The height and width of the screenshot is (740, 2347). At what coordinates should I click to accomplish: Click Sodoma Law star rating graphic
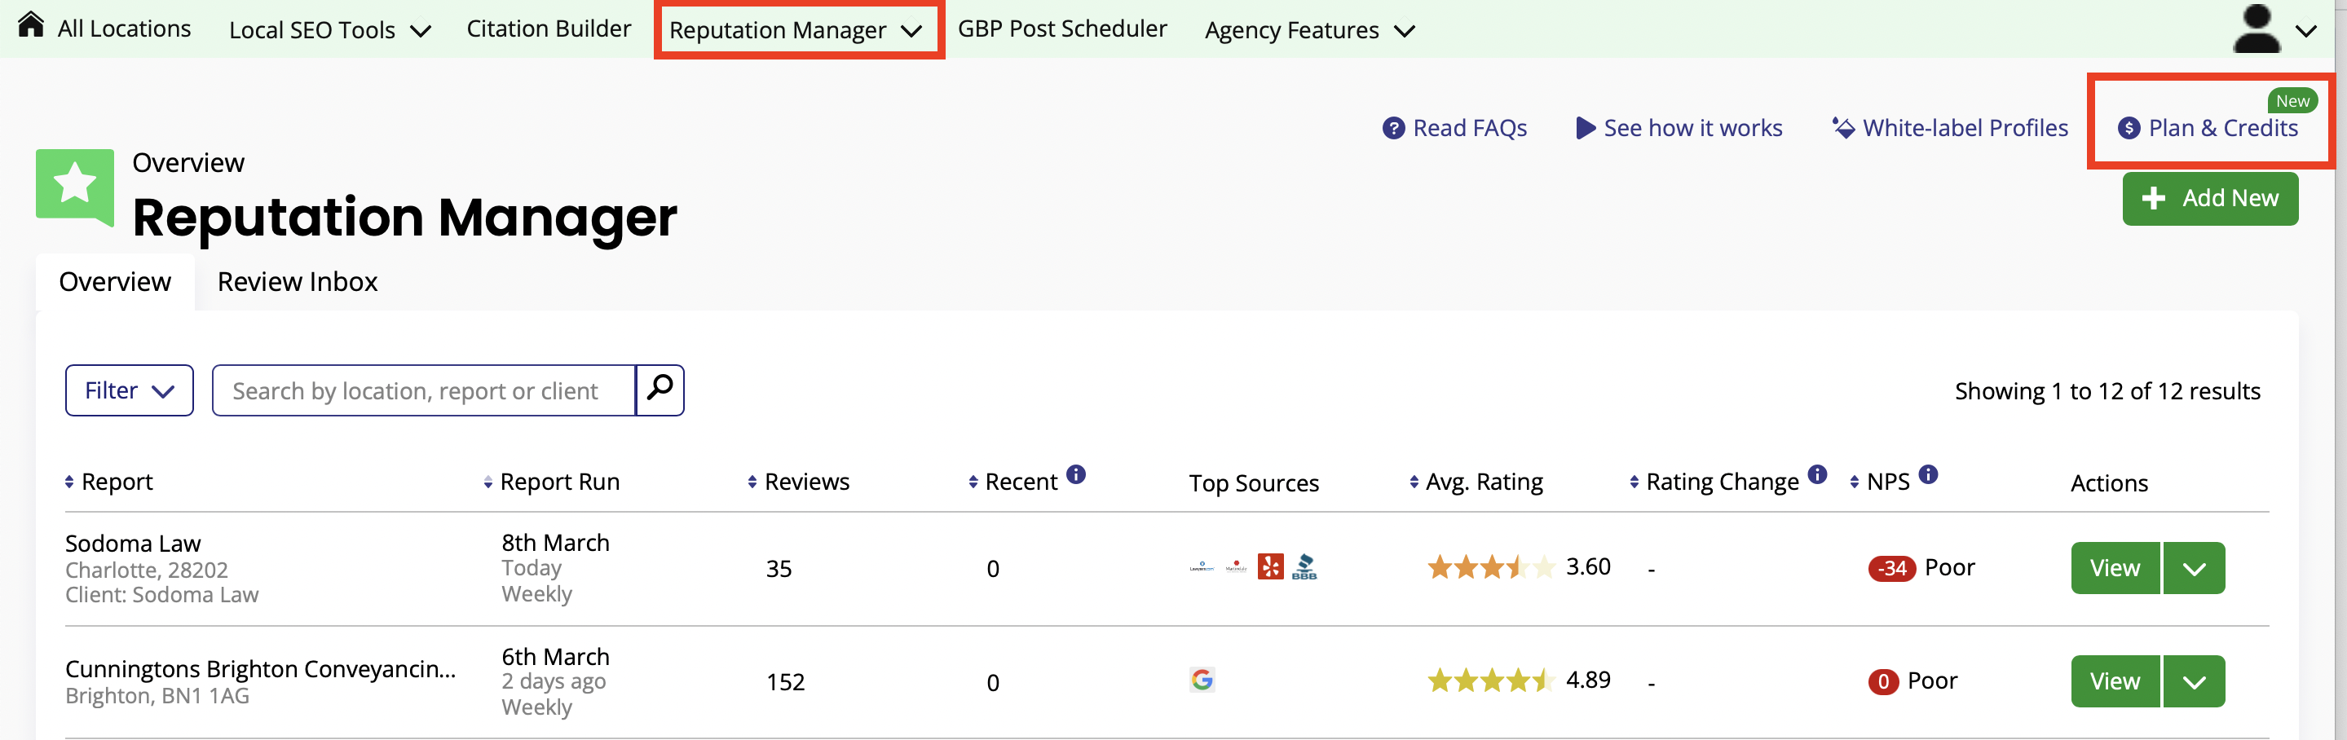pyautogui.click(x=1490, y=568)
